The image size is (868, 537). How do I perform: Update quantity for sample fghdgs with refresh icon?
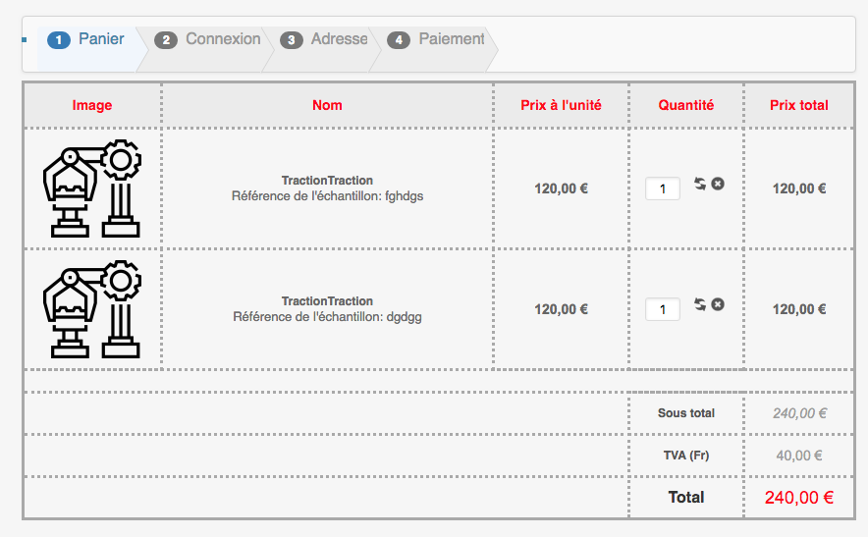click(700, 184)
